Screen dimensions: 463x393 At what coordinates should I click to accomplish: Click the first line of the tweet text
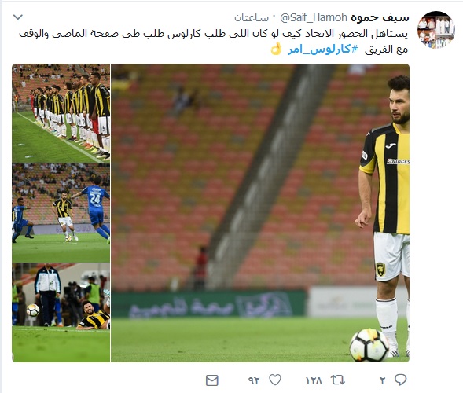click(x=214, y=33)
